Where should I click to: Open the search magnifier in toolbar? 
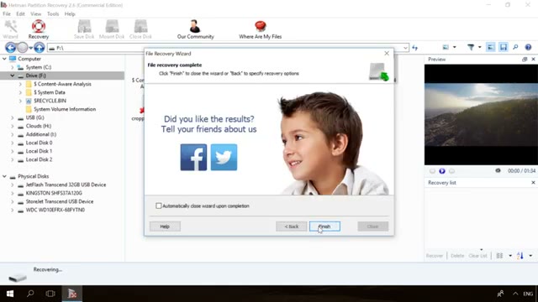pyautogui.click(x=515, y=47)
